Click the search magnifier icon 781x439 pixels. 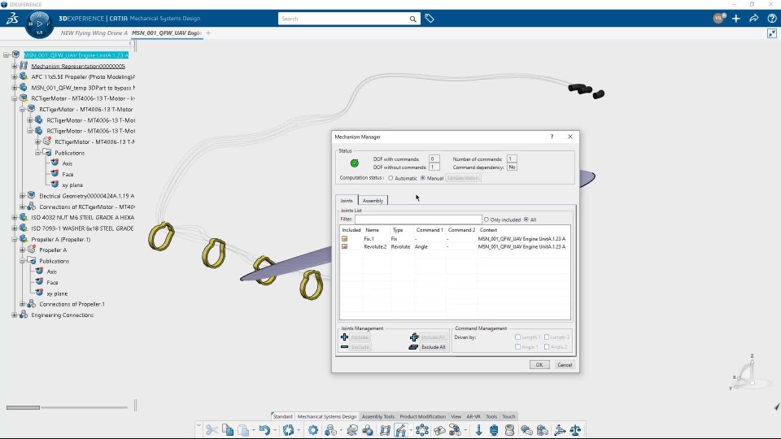(413, 19)
